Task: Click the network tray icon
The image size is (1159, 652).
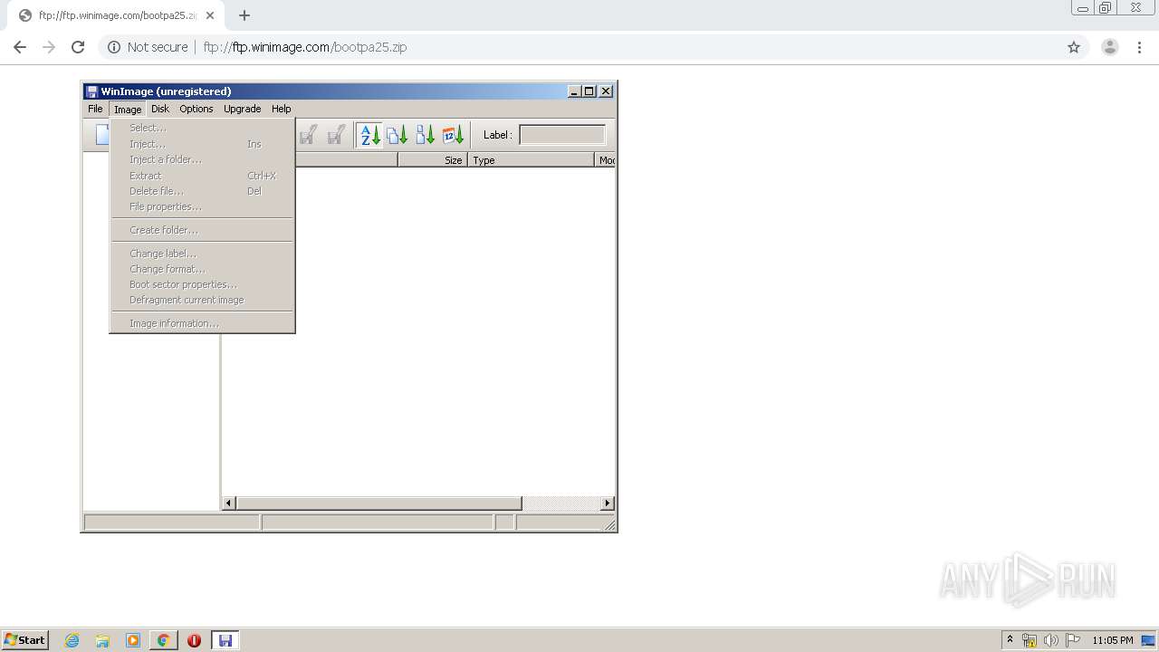Action: tap(1030, 640)
